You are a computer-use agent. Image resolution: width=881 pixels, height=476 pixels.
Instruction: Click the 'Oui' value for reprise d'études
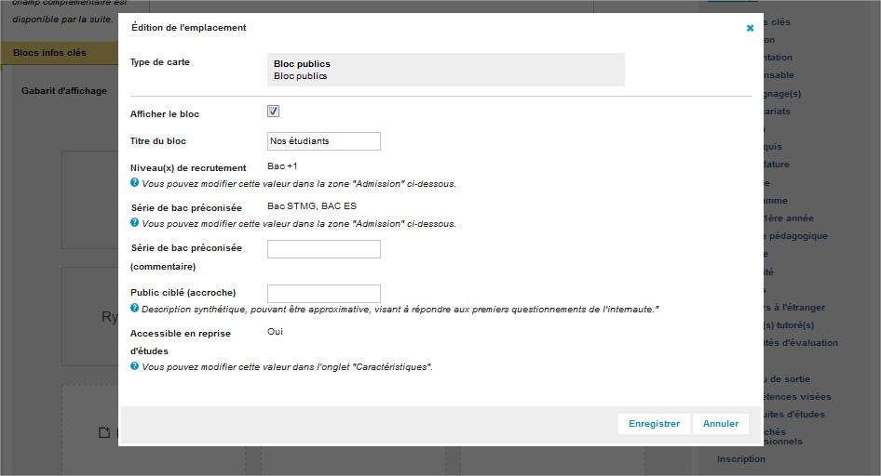(x=275, y=331)
